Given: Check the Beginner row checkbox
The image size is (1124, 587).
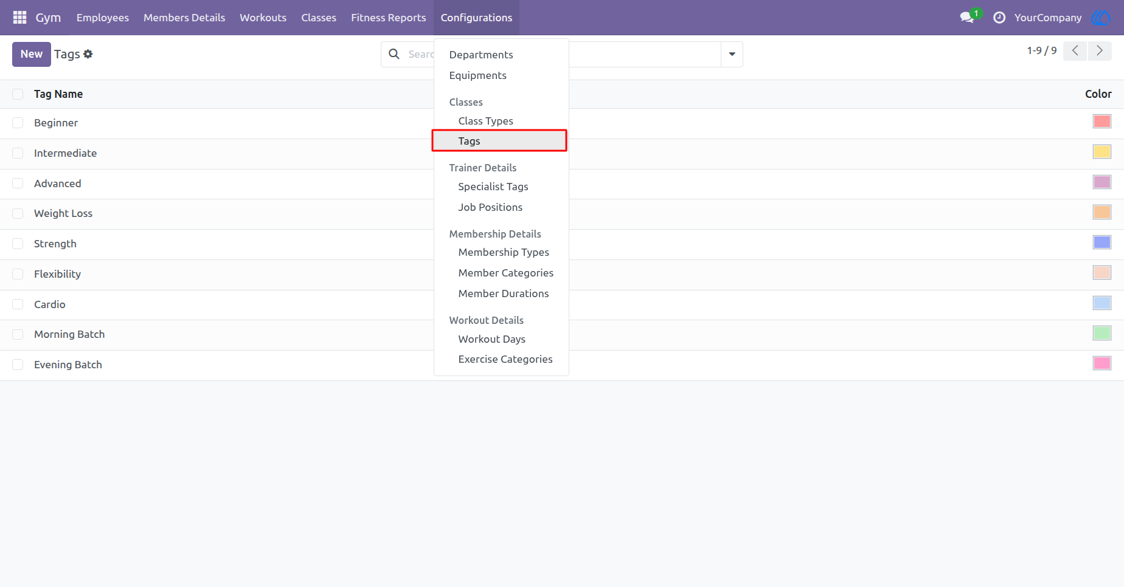Looking at the screenshot, I should [x=18, y=123].
